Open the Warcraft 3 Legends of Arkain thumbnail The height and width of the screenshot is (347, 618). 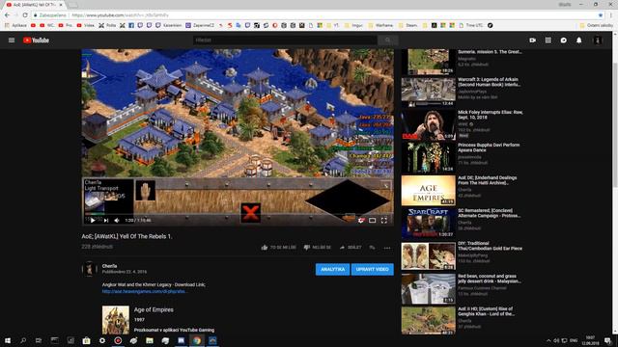[x=429, y=92]
